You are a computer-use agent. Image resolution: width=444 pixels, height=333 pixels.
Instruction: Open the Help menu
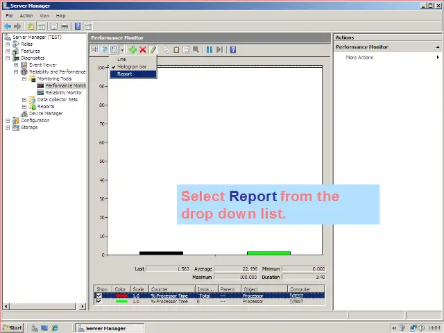coord(60,16)
